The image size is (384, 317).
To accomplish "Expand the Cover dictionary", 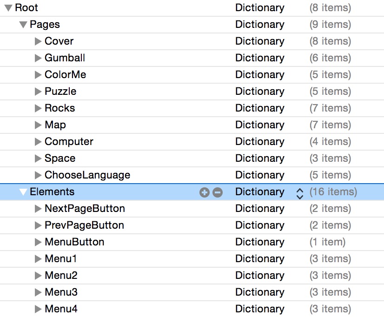I will (38, 41).
